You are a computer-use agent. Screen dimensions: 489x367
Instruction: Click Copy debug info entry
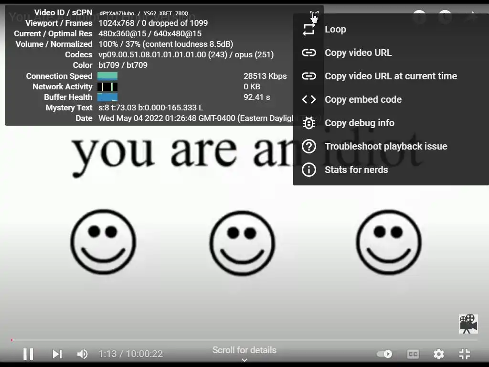coord(391,123)
